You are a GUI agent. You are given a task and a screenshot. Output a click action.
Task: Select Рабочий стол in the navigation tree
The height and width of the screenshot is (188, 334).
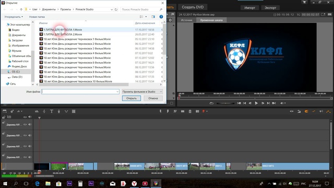pyautogui.click(x=20, y=61)
